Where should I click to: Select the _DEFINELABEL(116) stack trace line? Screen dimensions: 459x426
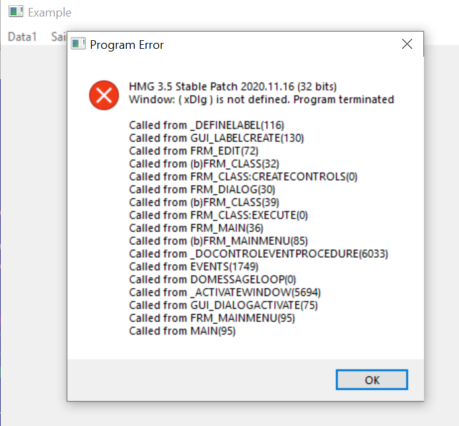point(208,125)
